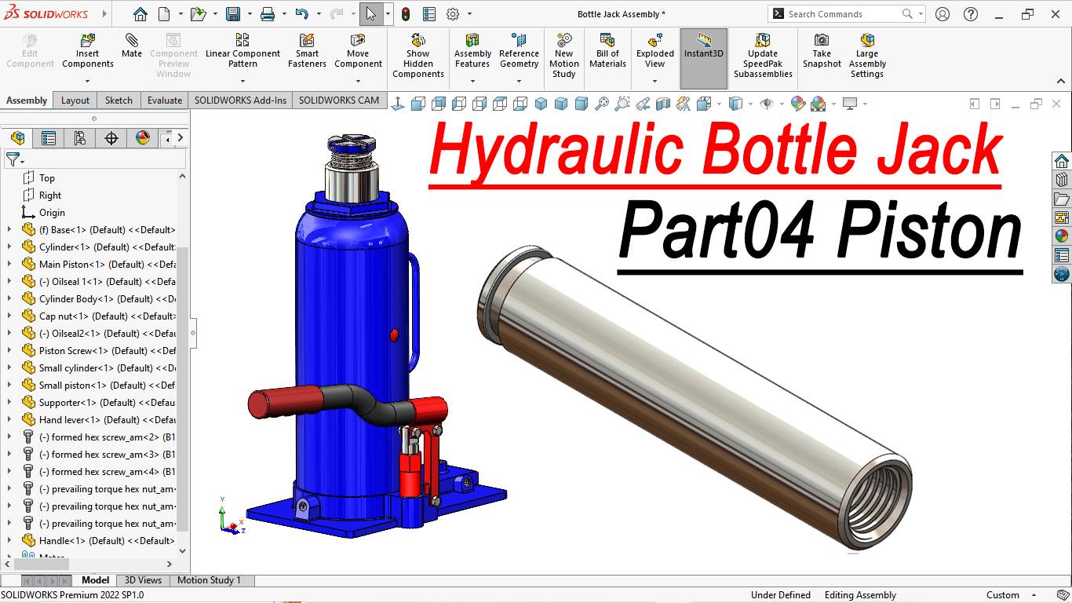Open Linear Component Pattern
This screenshot has height=603, width=1072.
click(x=242, y=52)
